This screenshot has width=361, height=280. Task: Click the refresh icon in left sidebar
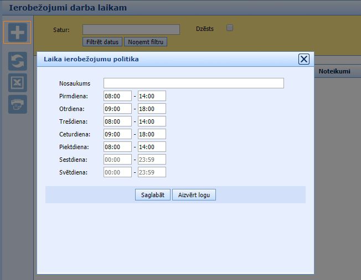coord(17,61)
